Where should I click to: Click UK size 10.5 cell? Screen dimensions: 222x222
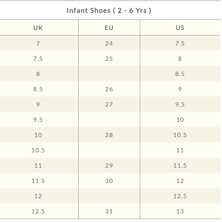coord(38,150)
